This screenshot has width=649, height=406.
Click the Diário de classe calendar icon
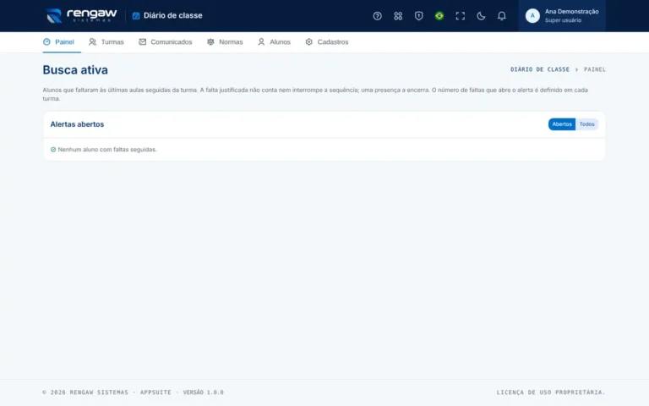136,16
